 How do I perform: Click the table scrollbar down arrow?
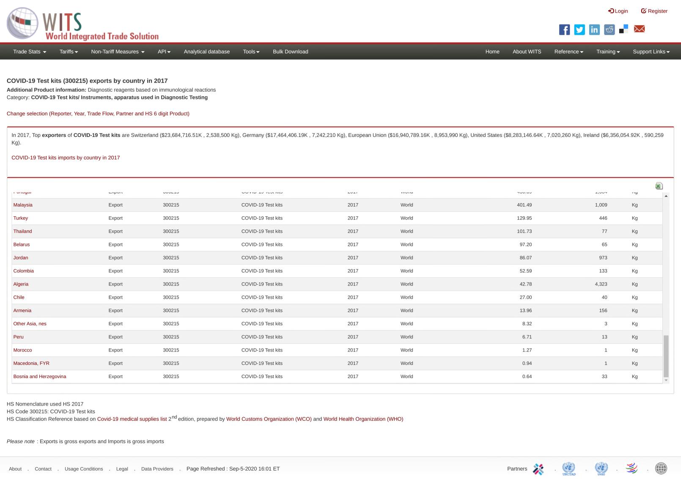tap(666, 380)
